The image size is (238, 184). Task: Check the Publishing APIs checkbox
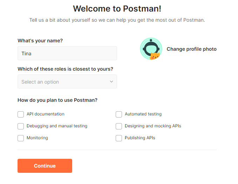pos(119,138)
